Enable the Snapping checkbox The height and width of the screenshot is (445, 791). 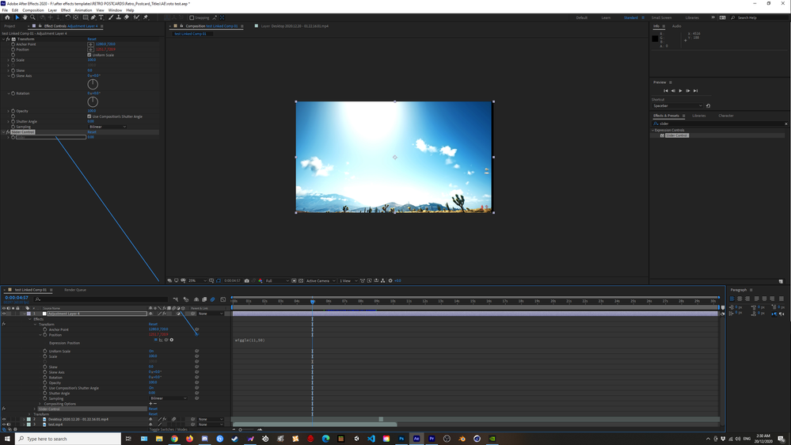(192, 17)
